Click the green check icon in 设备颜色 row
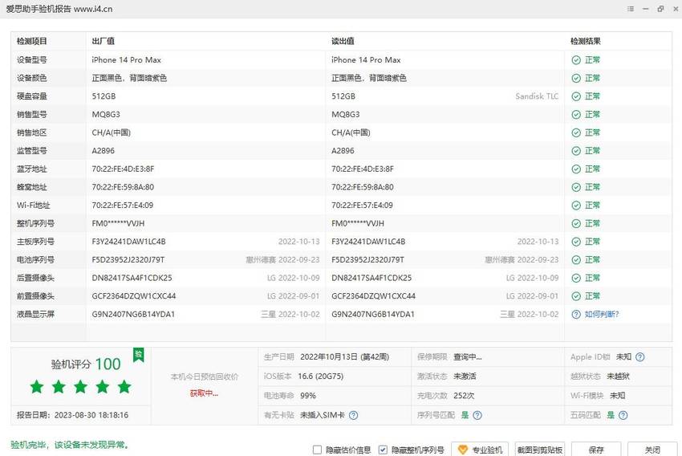 coord(576,79)
